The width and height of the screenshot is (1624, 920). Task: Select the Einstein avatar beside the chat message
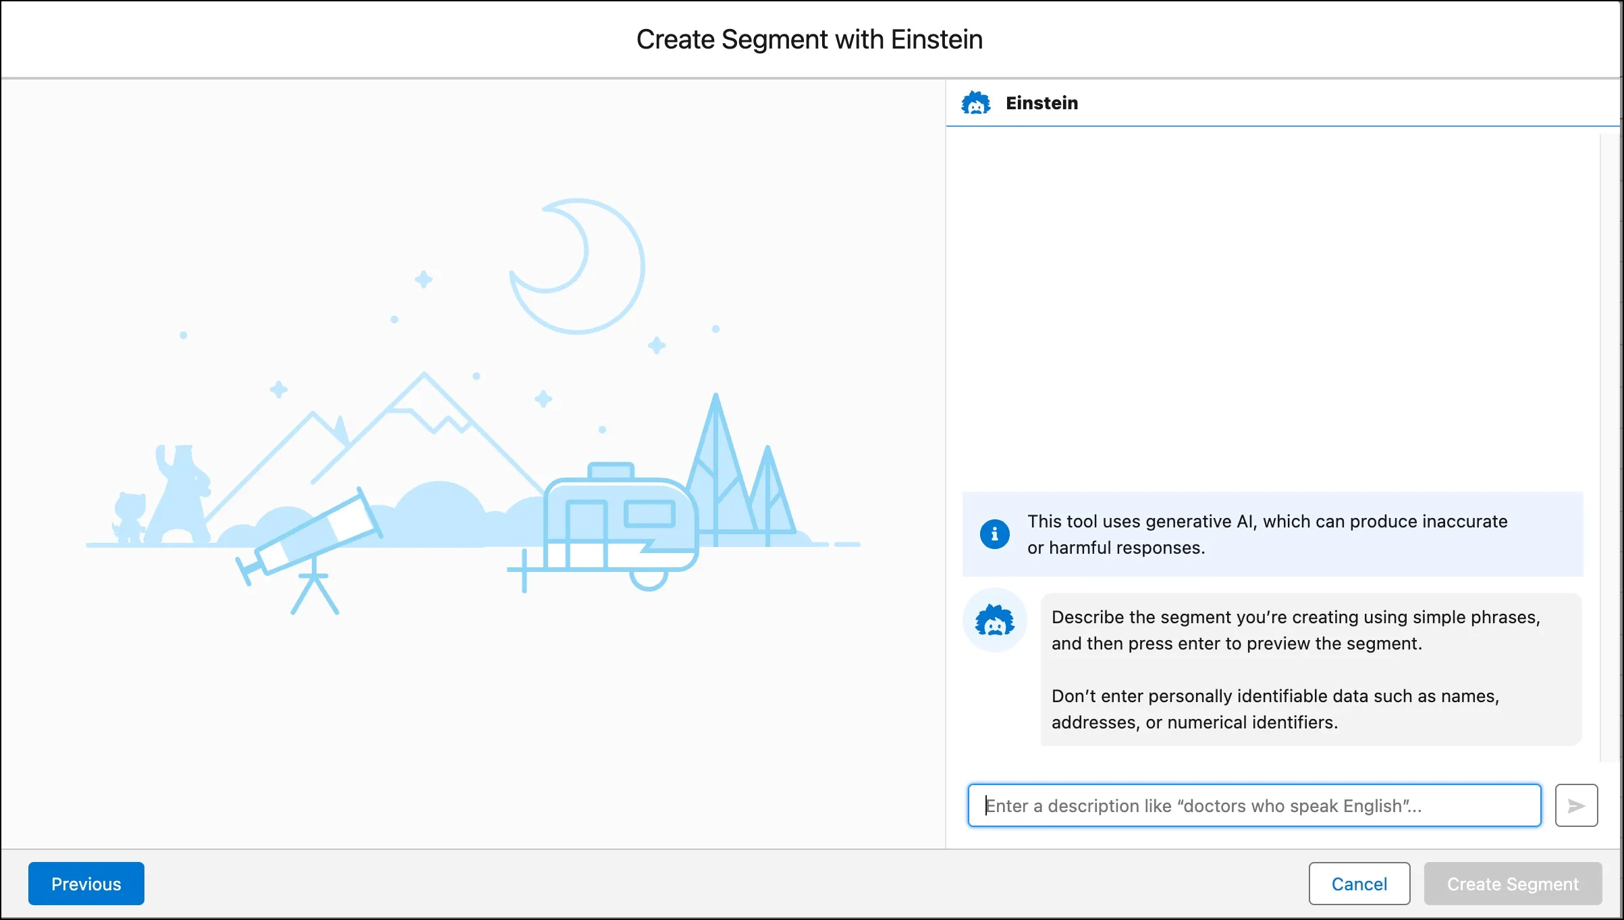click(x=994, y=621)
